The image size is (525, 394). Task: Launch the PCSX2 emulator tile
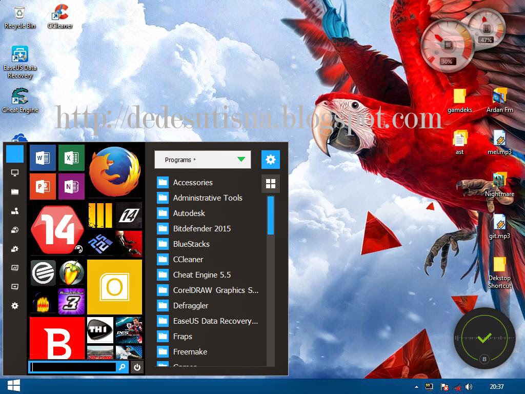100,244
